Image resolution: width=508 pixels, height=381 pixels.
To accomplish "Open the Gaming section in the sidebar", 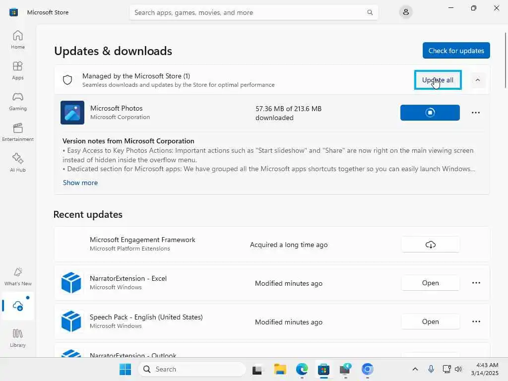I will (18, 101).
